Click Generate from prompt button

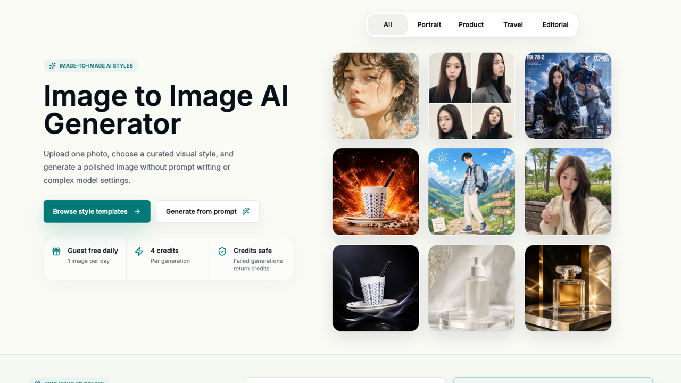click(207, 211)
